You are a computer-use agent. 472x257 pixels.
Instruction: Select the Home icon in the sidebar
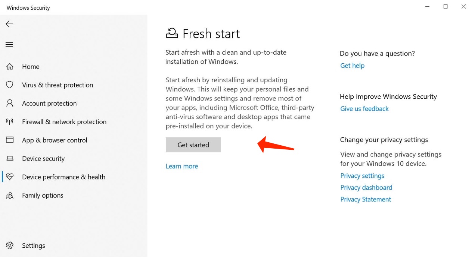(10, 66)
